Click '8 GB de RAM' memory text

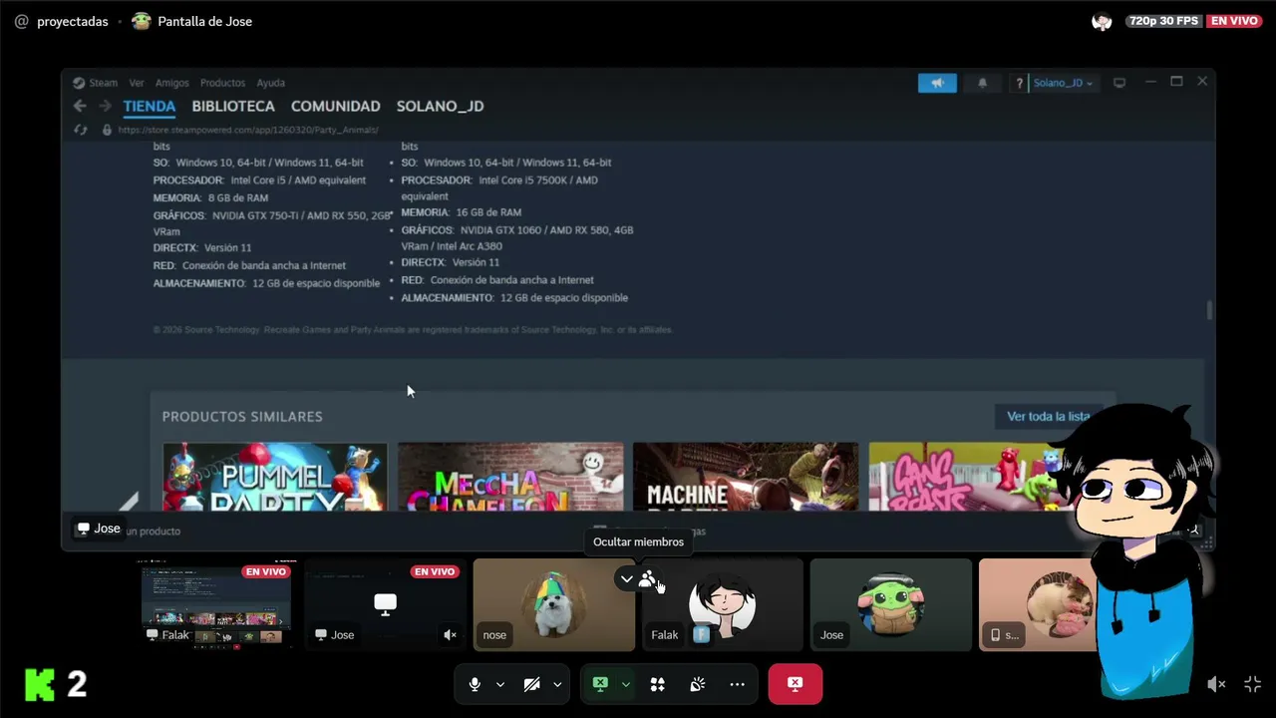click(x=238, y=197)
